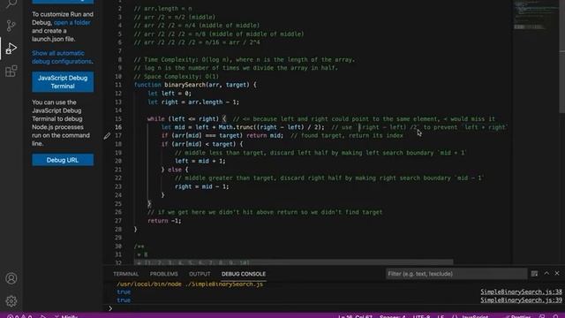This screenshot has height=318, width=565.
Task: Click the 'Space Complexity: O(1)' comment
Action: (177, 77)
